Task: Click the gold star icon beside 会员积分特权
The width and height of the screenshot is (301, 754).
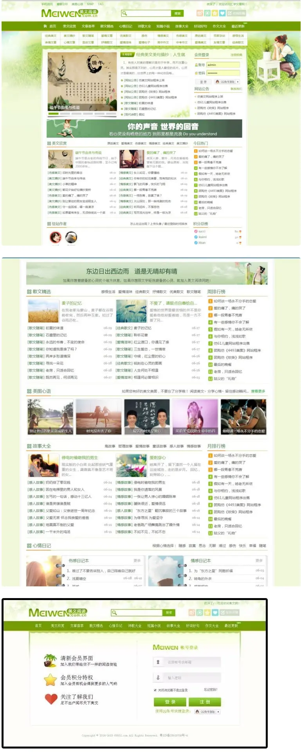Action: pyautogui.click(x=50, y=680)
